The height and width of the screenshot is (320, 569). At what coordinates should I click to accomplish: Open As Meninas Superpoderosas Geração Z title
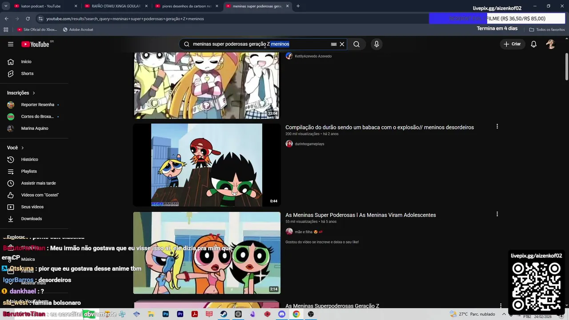[x=332, y=306]
